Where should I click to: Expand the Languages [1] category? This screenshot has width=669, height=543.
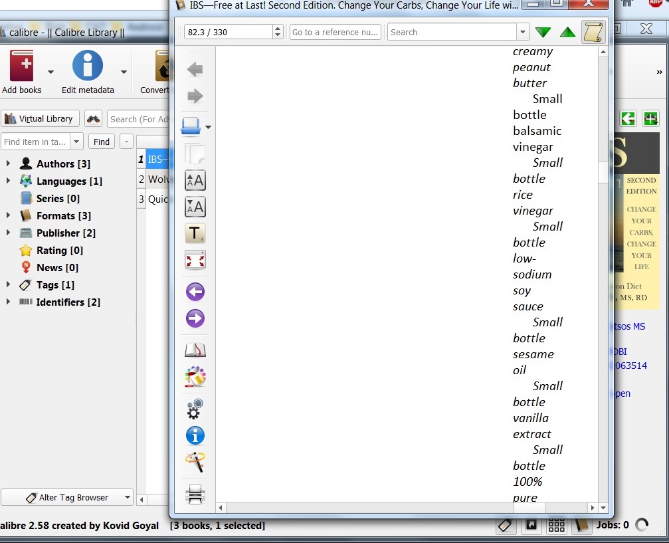[8, 181]
